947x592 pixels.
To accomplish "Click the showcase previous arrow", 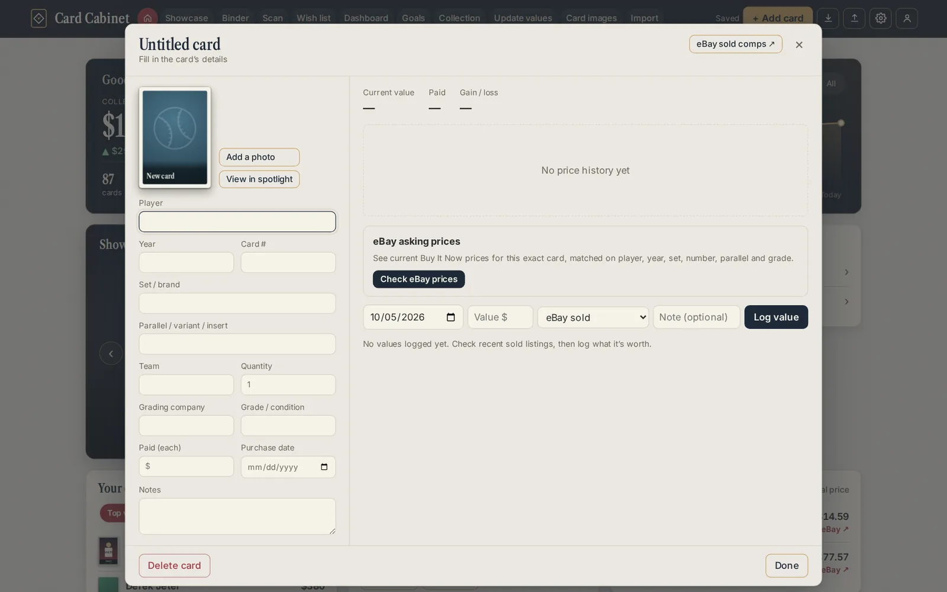I will (x=111, y=353).
